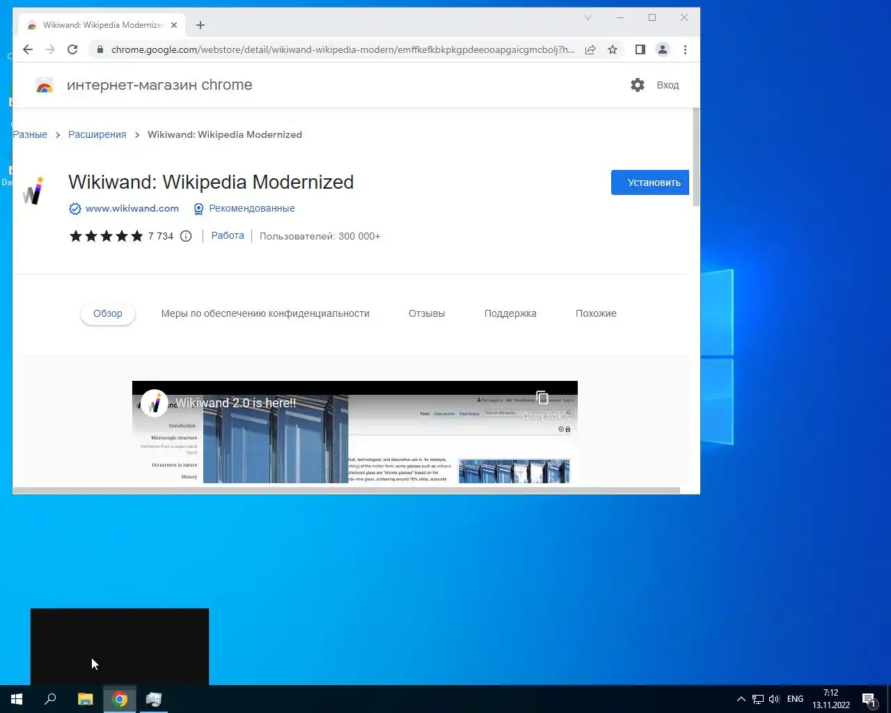Click the Chrome Web Store rainbow logo

45,86
